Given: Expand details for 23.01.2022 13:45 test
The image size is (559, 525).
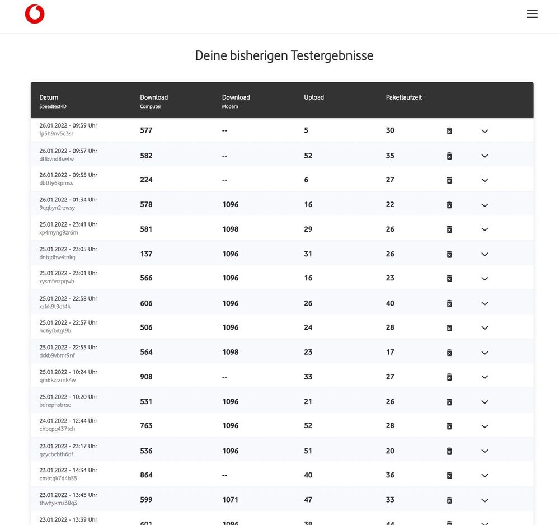Looking at the screenshot, I should pos(485,500).
